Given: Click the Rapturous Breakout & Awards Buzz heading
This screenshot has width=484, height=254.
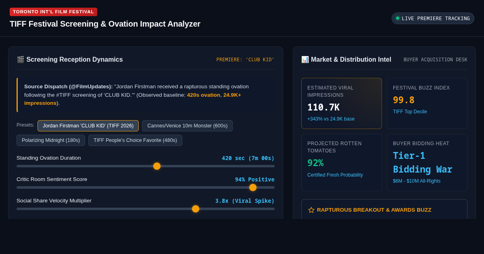Looking at the screenshot, I should click(x=374, y=210).
